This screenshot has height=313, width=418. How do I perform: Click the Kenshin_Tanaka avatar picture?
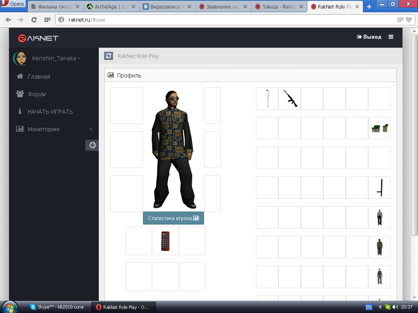(20, 58)
